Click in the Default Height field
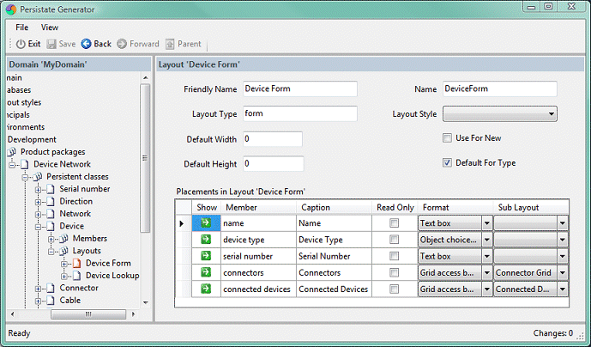Viewport: 591px width, 347px height. pyautogui.click(x=274, y=163)
